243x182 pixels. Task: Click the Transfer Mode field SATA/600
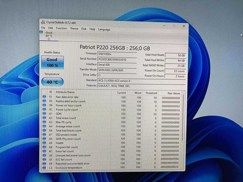(x=117, y=70)
